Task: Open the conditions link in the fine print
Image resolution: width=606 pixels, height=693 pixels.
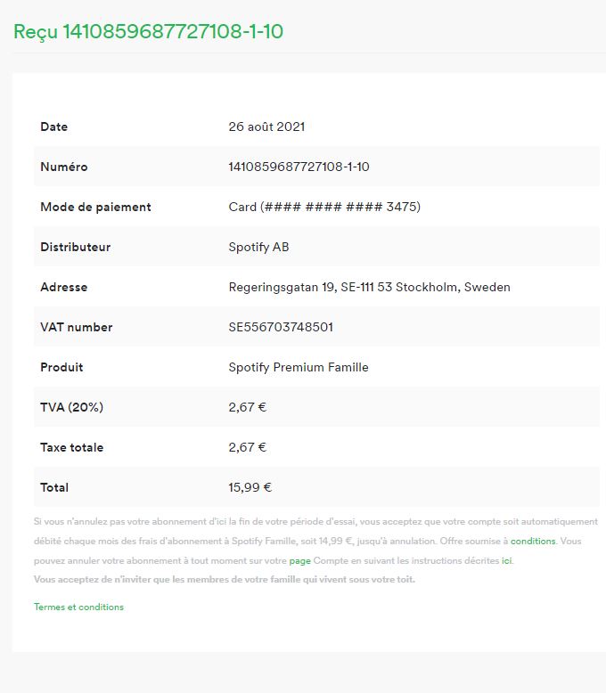Action: pyautogui.click(x=533, y=541)
